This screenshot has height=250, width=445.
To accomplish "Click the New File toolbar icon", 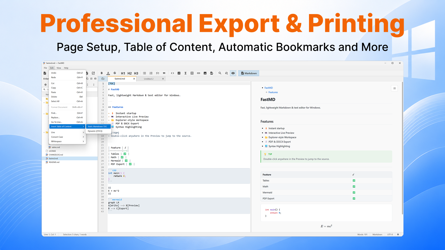I will [x=45, y=73].
